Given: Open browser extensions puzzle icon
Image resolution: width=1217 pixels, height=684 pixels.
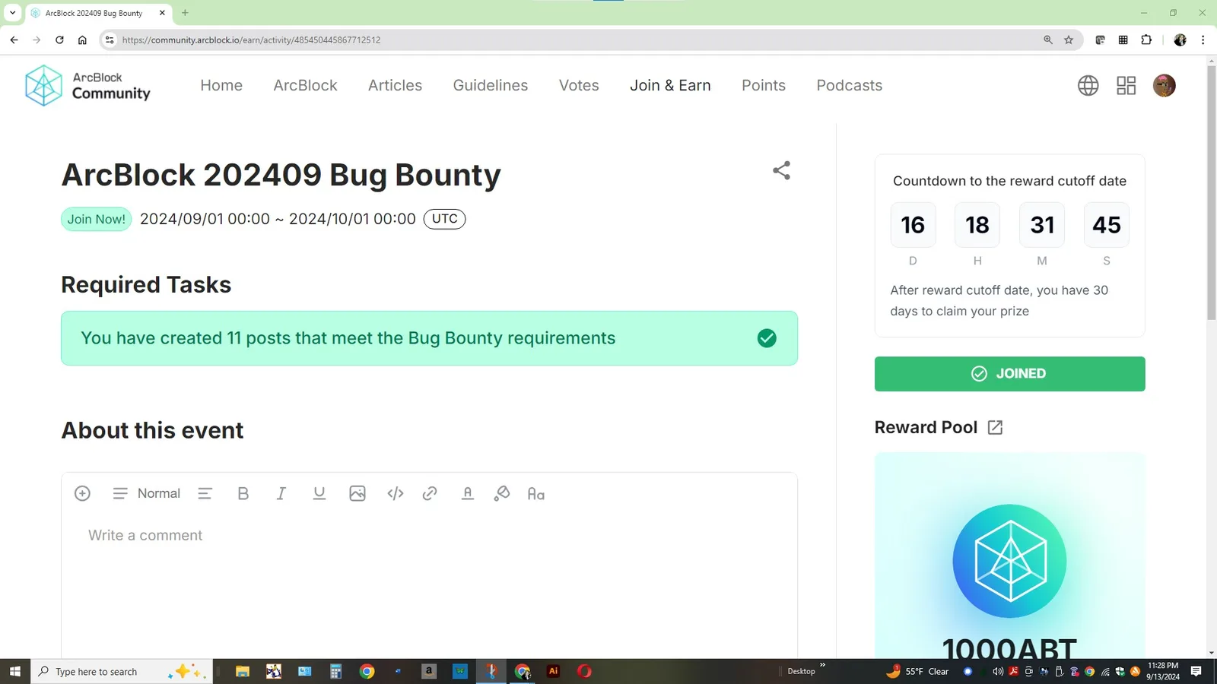Looking at the screenshot, I should [1146, 40].
